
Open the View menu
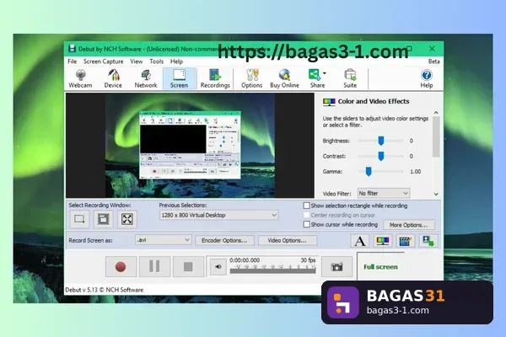coord(136,62)
